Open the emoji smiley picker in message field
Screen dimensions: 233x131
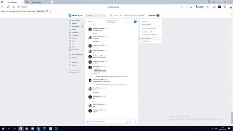(x=130, y=122)
